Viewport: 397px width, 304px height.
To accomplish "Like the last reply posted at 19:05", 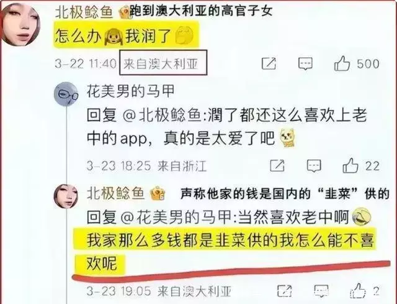I will coord(358,291).
